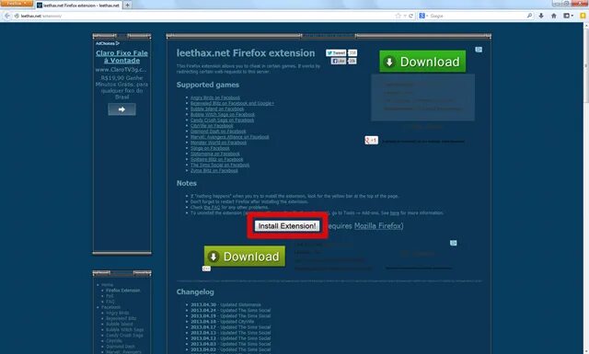Image resolution: width=589 pixels, height=354 pixels.
Task: Open Bubble Island on Facebook link
Action: (217, 108)
